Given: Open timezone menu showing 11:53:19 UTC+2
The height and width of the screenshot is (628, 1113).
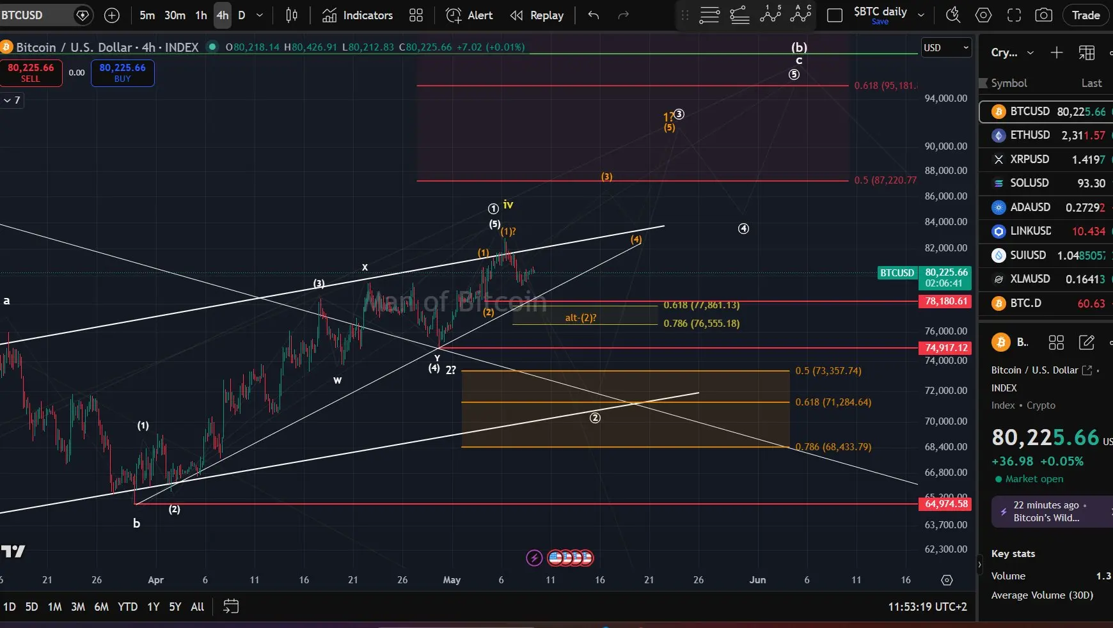Looking at the screenshot, I should 927,607.
